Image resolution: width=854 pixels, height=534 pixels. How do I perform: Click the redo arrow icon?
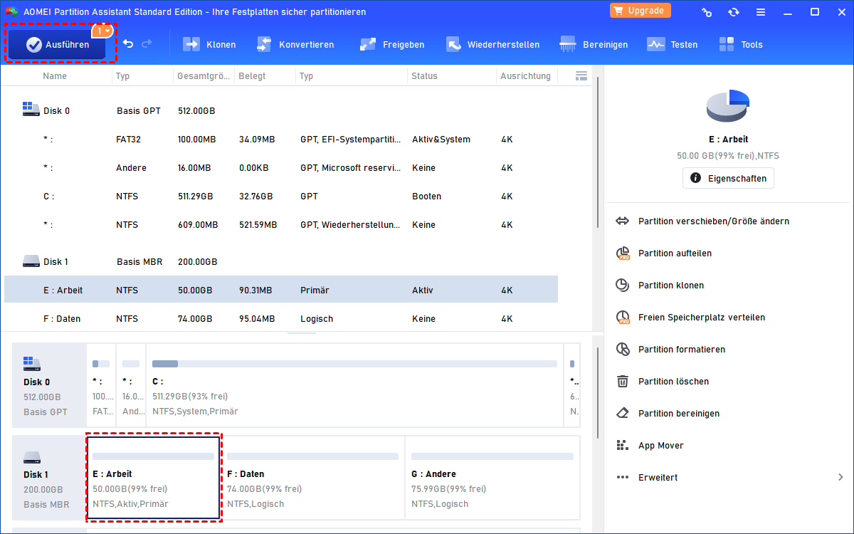coord(147,44)
